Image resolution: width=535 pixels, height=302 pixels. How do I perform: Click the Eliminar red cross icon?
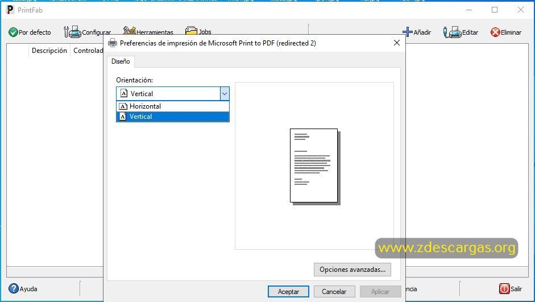[495, 32]
